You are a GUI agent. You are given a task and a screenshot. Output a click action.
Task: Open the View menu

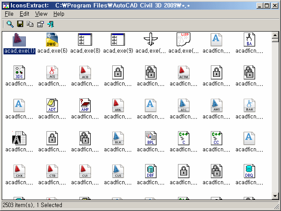[41, 14]
